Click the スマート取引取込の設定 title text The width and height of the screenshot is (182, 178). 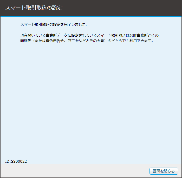[x=34, y=8]
